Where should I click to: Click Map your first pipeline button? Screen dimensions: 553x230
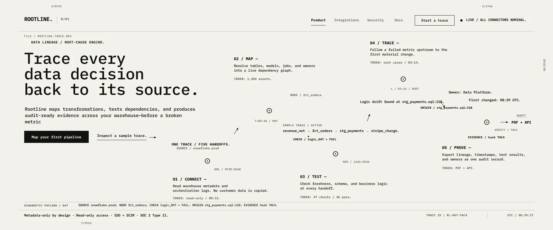(56, 137)
